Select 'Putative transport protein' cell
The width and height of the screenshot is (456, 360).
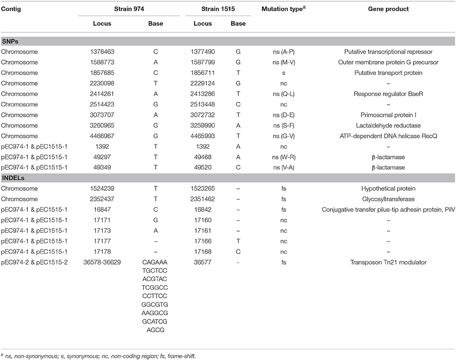pos(388,73)
